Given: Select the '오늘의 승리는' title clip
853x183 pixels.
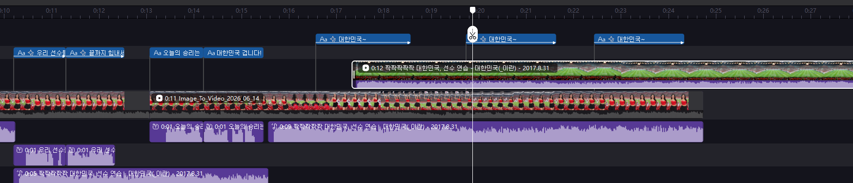Looking at the screenshot, I should 176,53.
